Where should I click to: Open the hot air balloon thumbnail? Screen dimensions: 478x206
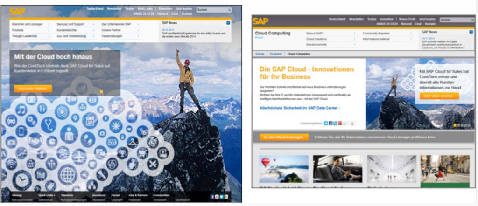tap(284, 169)
